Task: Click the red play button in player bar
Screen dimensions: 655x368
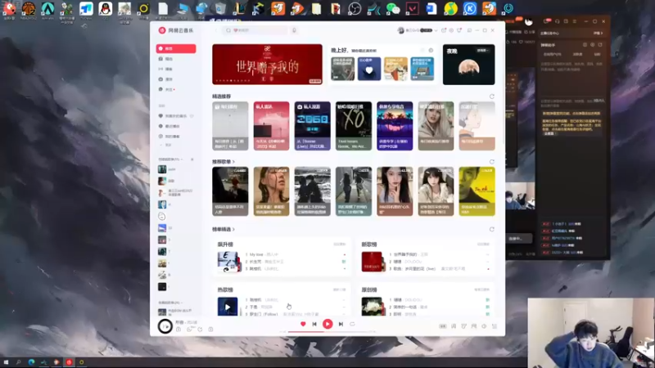Action: [327, 324]
